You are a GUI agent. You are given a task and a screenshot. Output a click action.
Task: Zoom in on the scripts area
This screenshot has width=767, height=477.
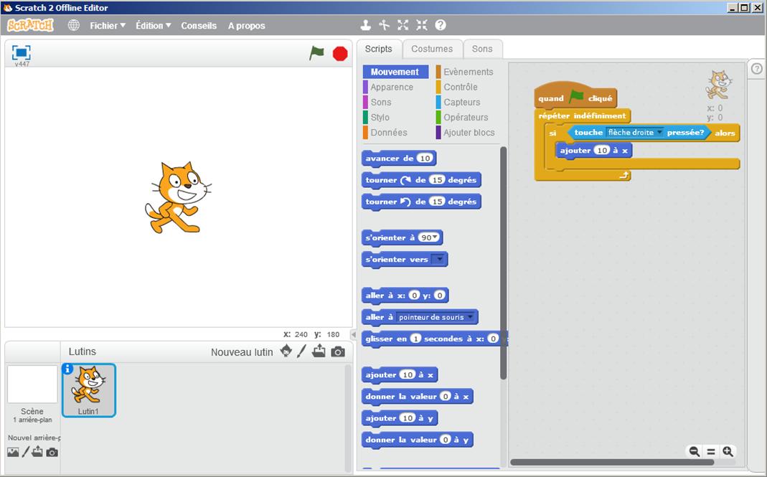728,451
